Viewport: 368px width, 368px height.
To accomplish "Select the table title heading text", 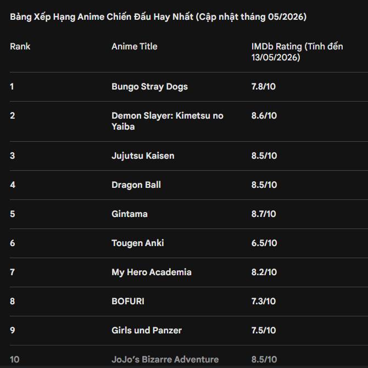I will tap(158, 17).
